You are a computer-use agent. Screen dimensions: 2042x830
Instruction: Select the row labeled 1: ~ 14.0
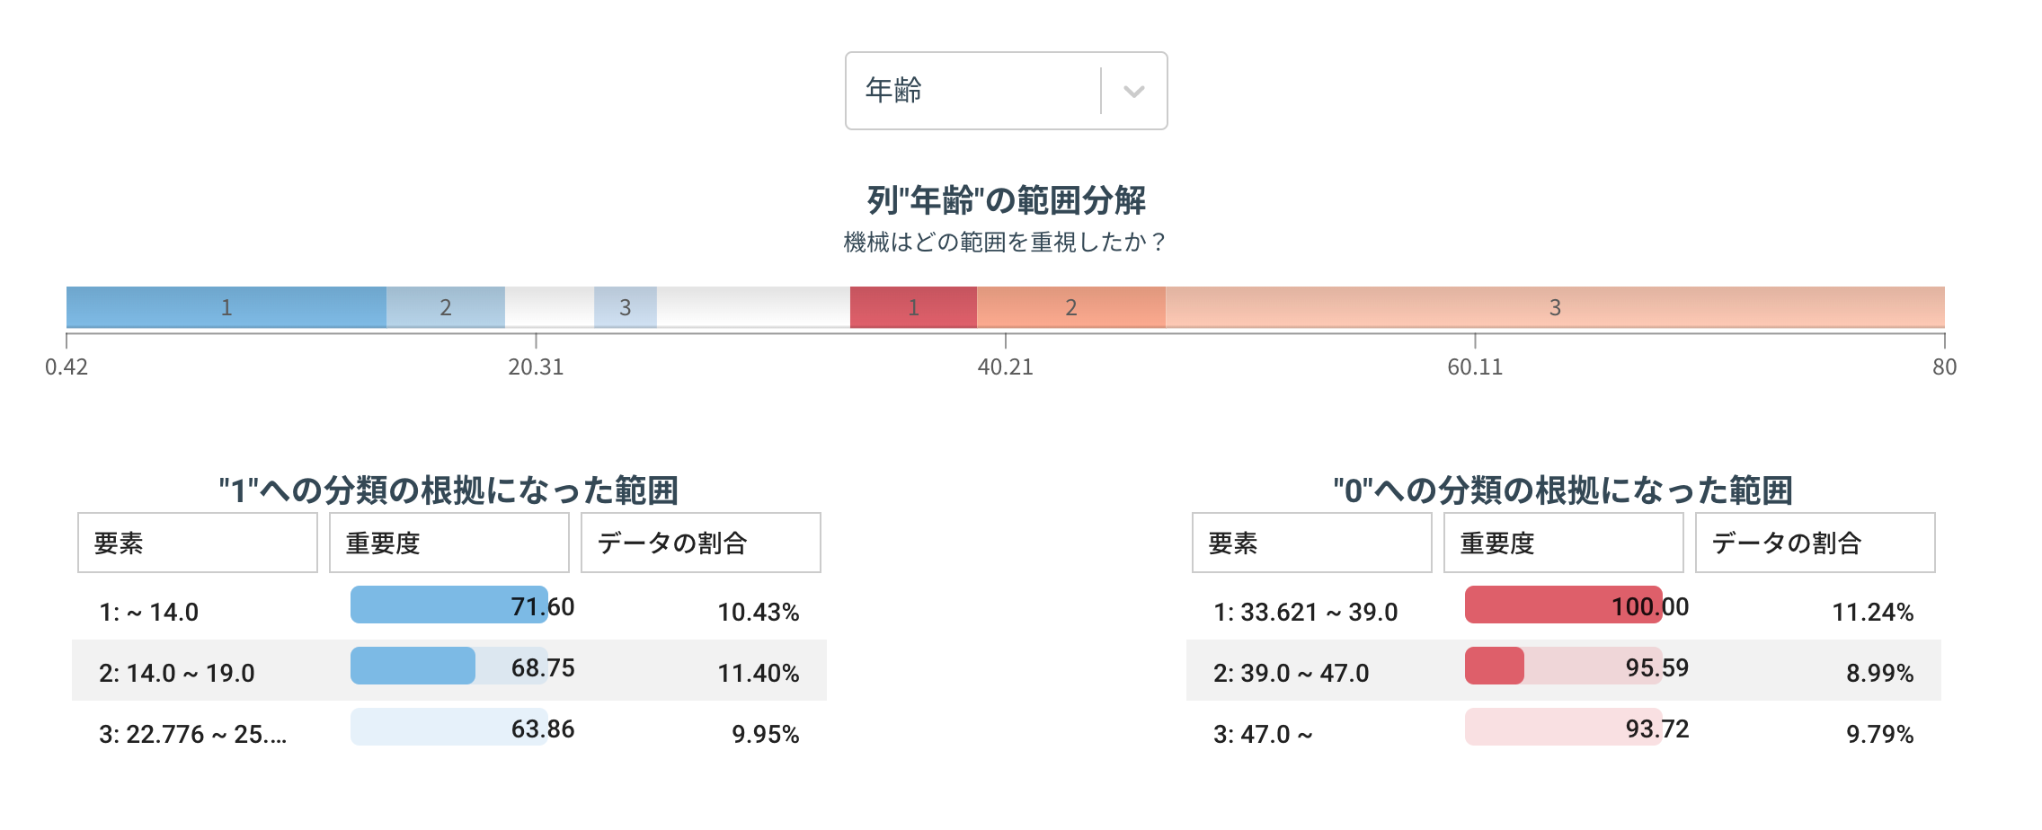(x=149, y=612)
